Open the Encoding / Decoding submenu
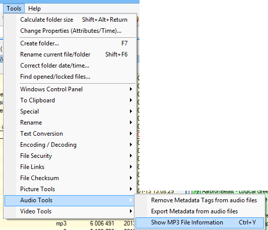The width and height of the screenshot is (268, 230). [x=70, y=145]
